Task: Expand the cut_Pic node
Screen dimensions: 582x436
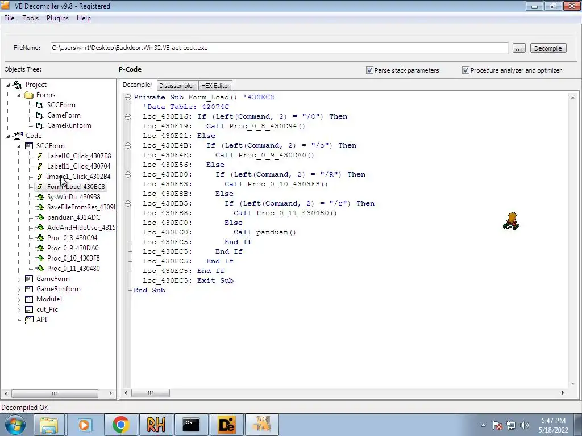Action: pyautogui.click(x=19, y=310)
